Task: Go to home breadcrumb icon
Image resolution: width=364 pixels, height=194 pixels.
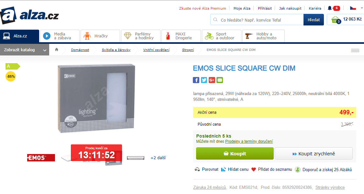Action: (x=57, y=50)
